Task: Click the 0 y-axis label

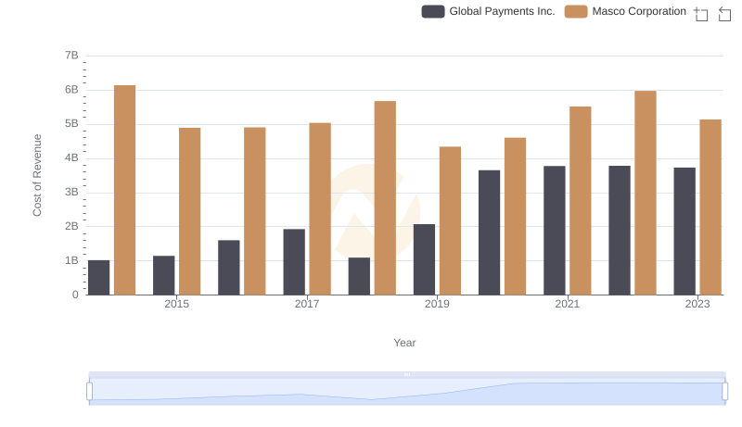Action: [x=75, y=295]
